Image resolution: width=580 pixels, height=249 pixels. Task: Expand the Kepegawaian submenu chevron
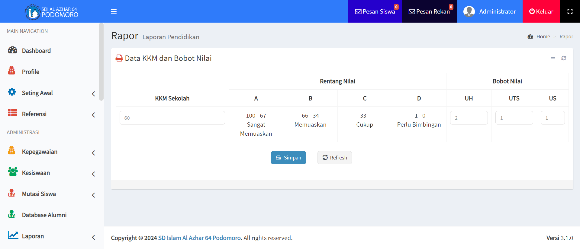93,153
